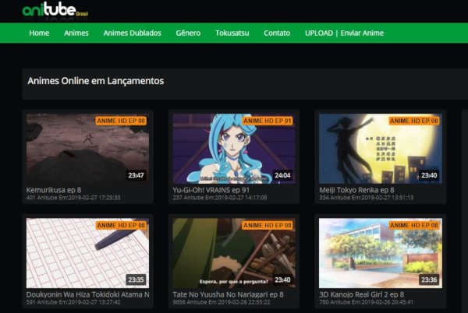Click 23:40 duration on Meiji Tokyo Renka
The height and width of the screenshot is (313, 468).
point(429,175)
